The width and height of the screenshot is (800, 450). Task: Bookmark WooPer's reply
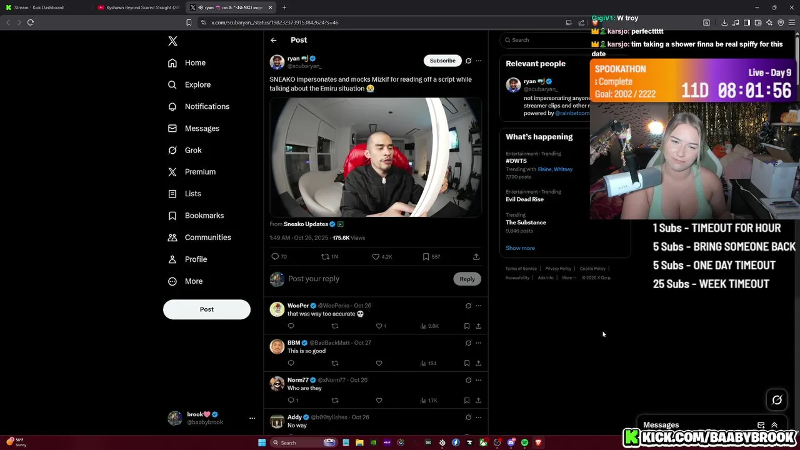tap(467, 326)
